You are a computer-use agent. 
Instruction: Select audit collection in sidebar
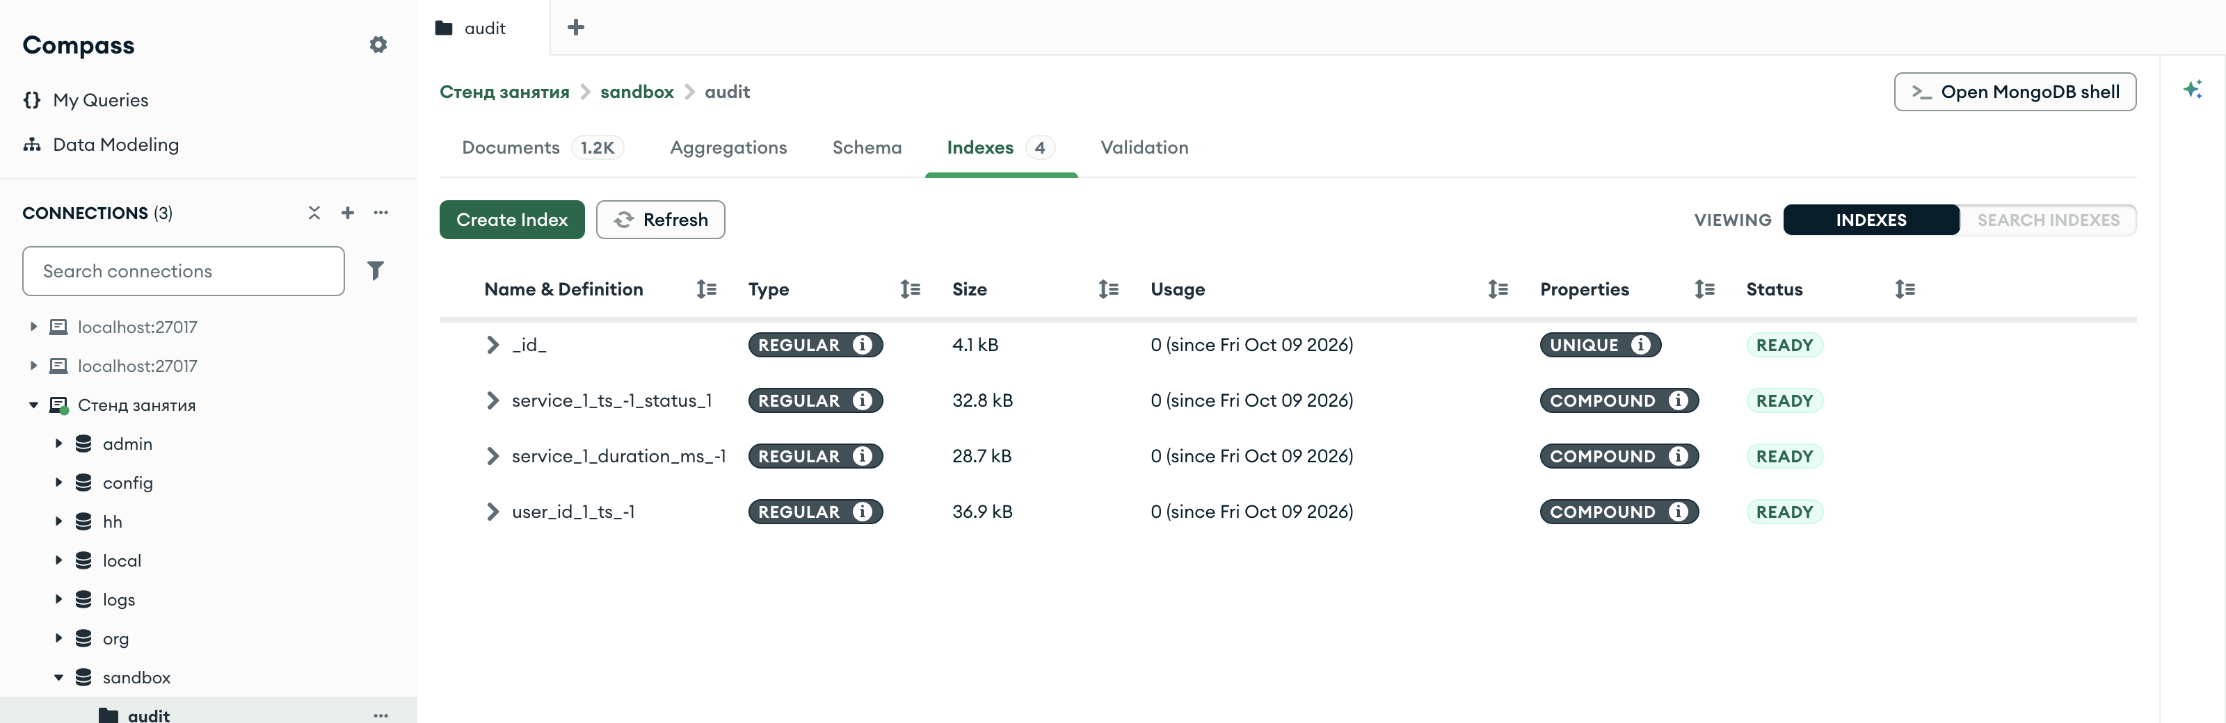click(x=149, y=715)
